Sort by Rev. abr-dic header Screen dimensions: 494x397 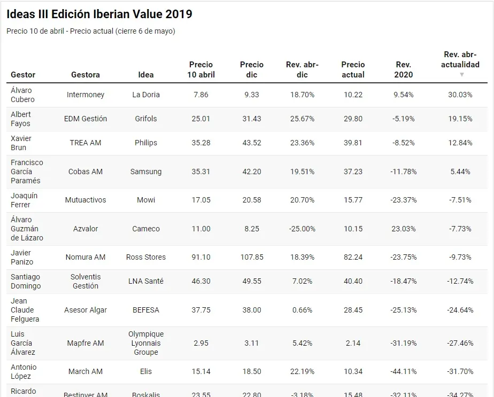tap(302, 69)
